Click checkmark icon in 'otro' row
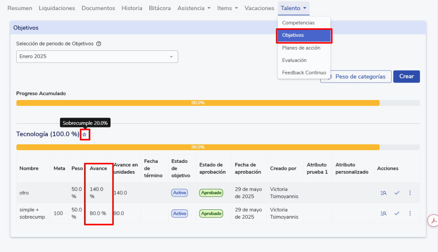This screenshot has width=438, height=252. point(397,193)
